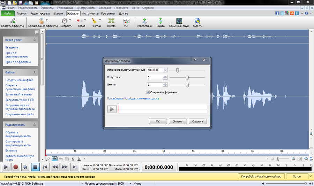Decrease the Полутоны spinner value
Image resolution: width=314 pixels, height=186 pixels.
coord(165,78)
